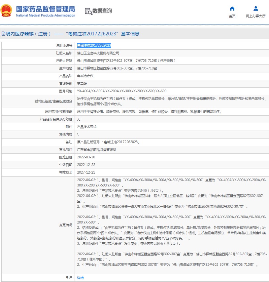
Task: Click the intended use text starting 适用于坐骨神经痛
Action: coord(149,112)
